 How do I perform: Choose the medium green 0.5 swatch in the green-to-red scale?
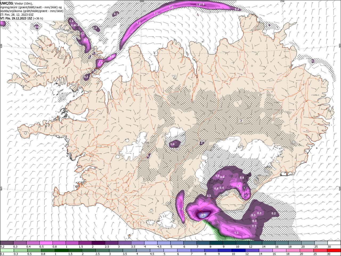click(x=34, y=250)
